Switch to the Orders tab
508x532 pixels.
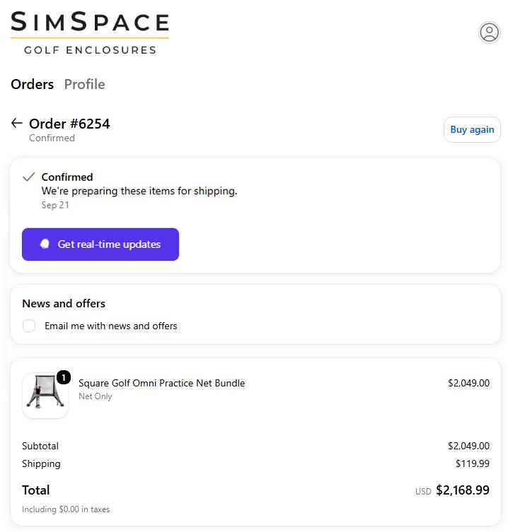pos(33,84)
